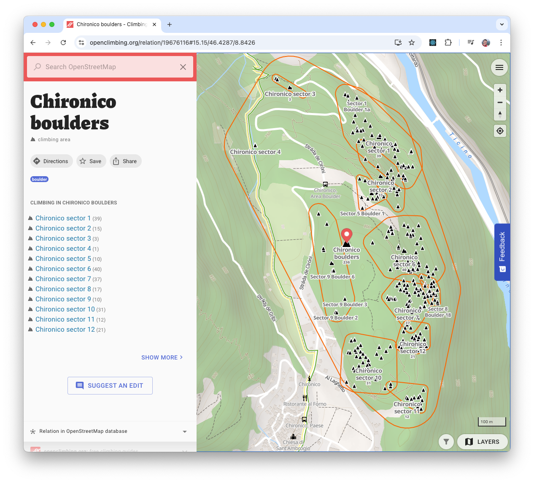Open the map hamburger menu
Image resolution: width=534 pixels, height=483 pixels.
click(499, 67)
